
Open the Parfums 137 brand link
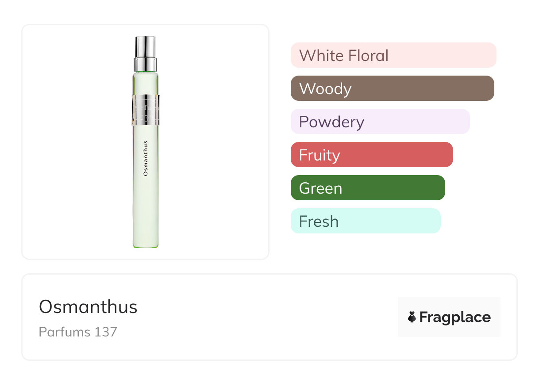pyautogui.click(x=78, y=332)
